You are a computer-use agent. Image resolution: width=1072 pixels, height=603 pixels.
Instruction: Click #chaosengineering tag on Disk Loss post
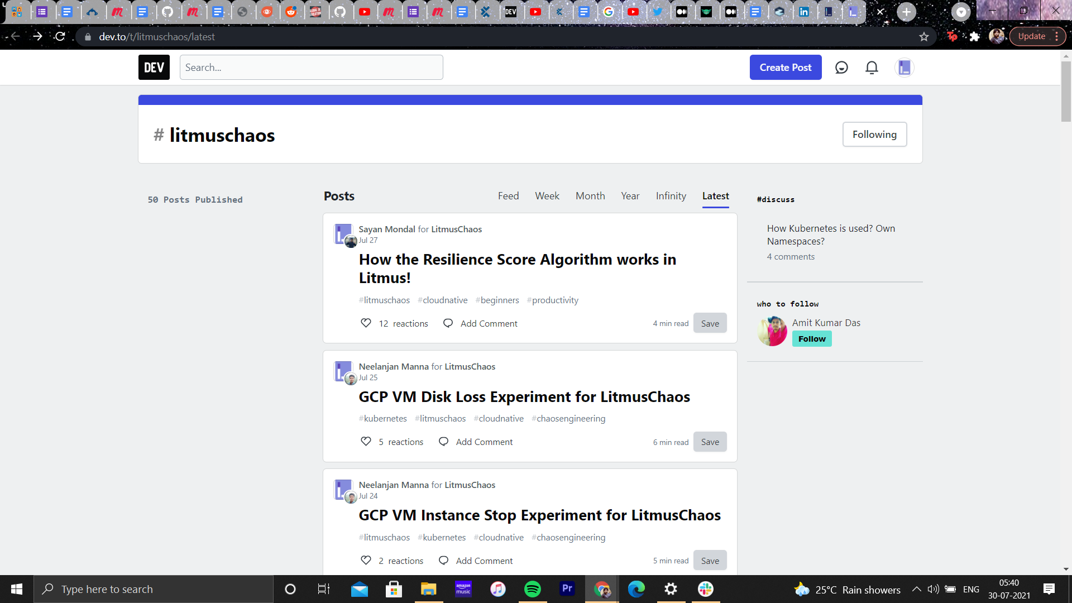(x=568, y=419)
